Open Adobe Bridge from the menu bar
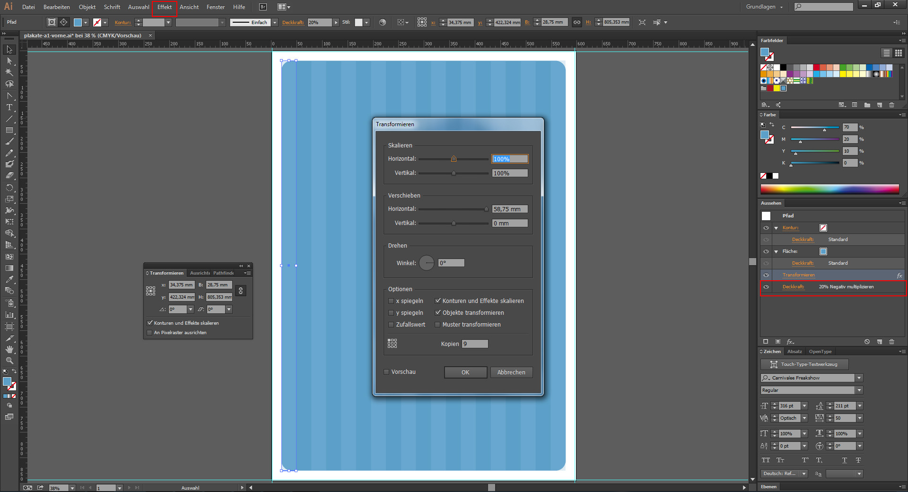 (x=263, y=7)
